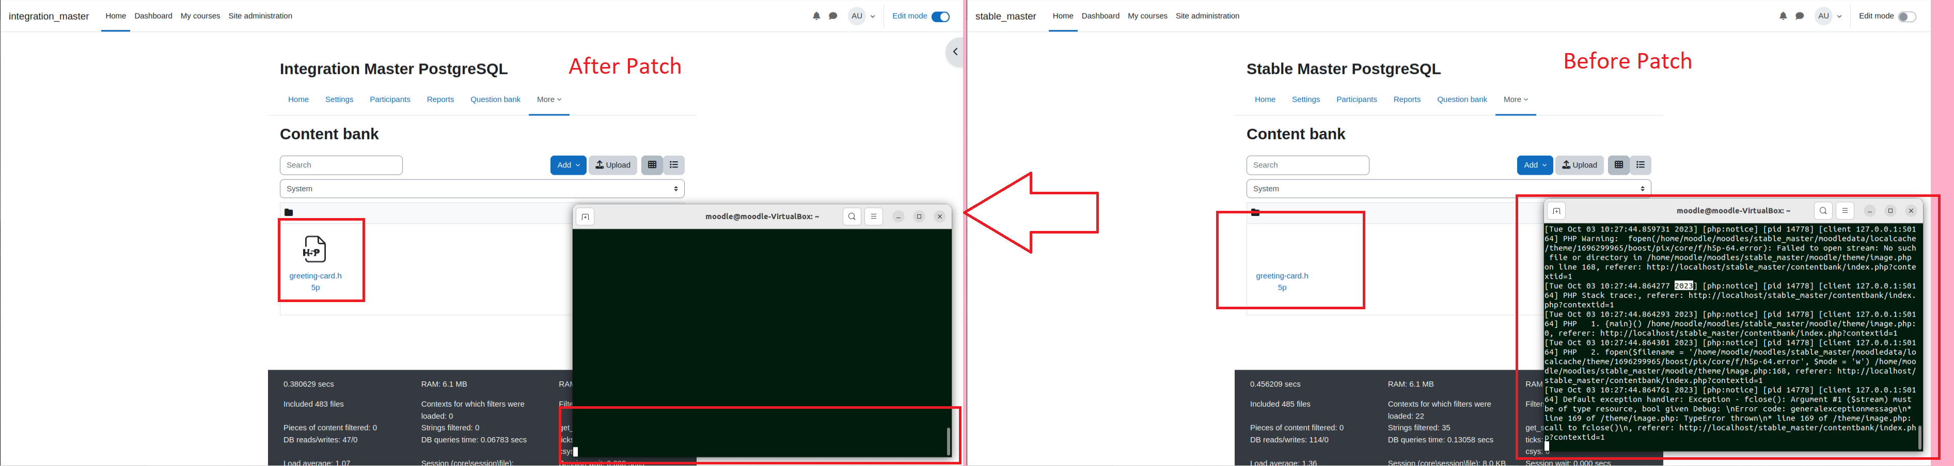
Task: Open greeting-card.h5p link in stable_master
Action: 1282,281
